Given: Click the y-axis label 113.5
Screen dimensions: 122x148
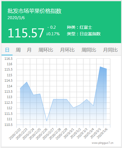Looking at the screenshot, I should (x=8, y=91).
